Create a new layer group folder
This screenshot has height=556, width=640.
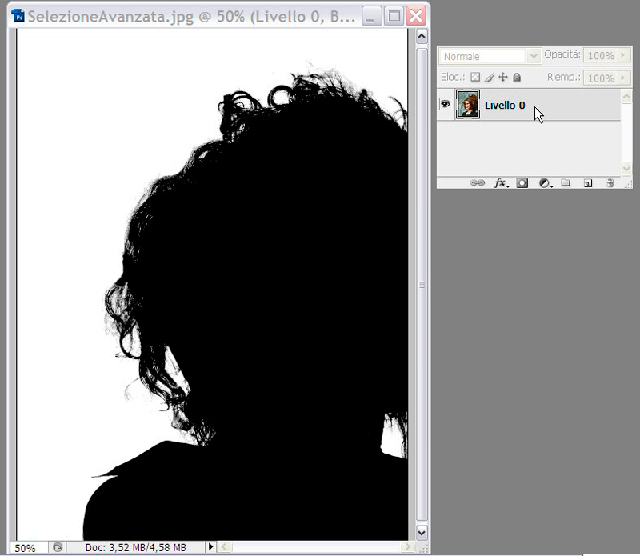566,183
